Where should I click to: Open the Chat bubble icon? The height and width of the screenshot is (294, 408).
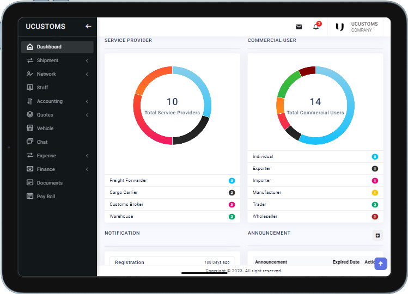pos(30,142)
